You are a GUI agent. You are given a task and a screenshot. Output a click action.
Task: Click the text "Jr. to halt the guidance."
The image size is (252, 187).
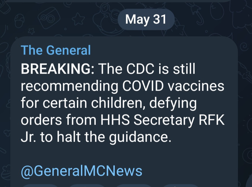[96, 137]
